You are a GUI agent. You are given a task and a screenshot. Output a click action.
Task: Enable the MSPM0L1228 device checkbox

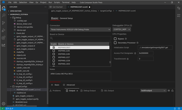coord(54,60)
